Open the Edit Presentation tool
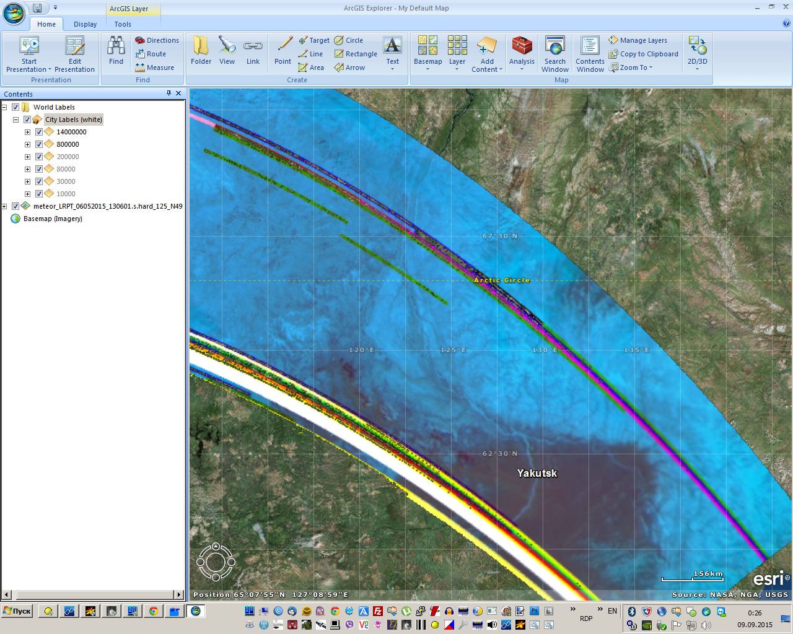 [x=75, y=54]
